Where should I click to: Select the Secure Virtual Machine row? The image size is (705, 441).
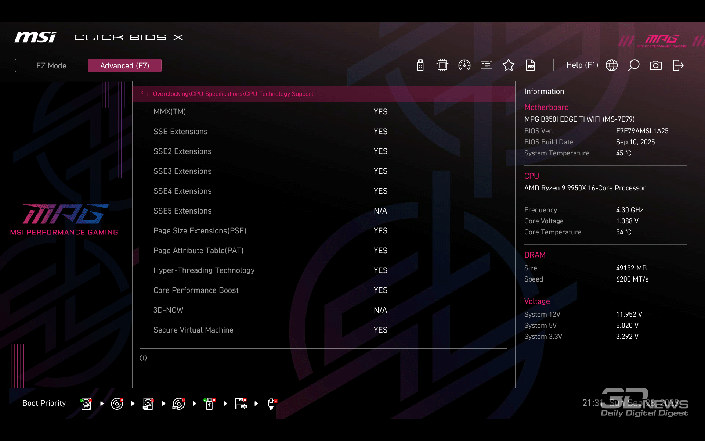coord(193,330)
